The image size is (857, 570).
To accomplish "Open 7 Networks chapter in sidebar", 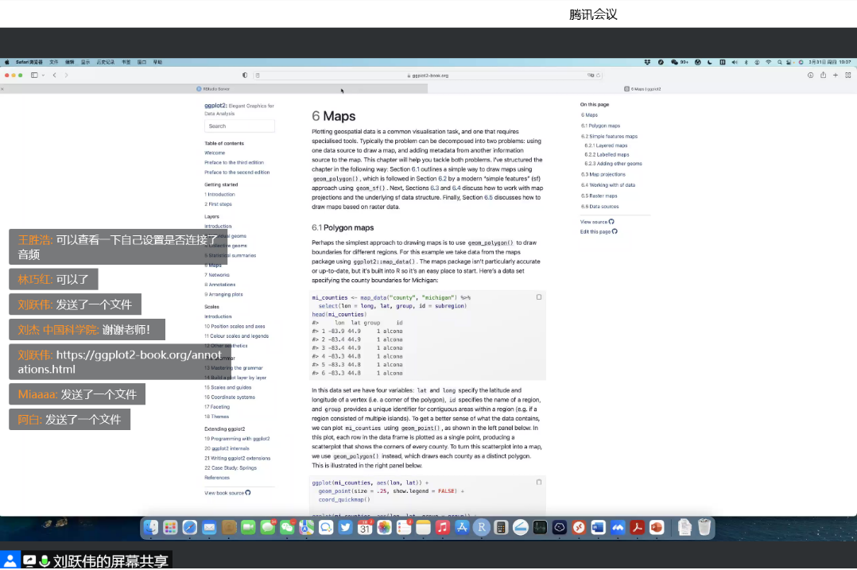I will tap(217, 275).
